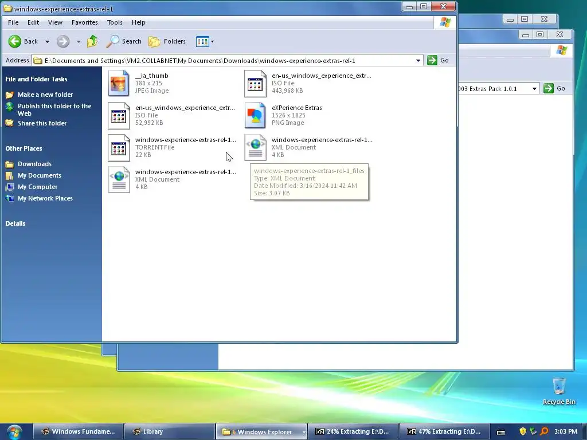Click the Make a new folder icon
This screenshot has height=440, width=587.
point(10,95)
